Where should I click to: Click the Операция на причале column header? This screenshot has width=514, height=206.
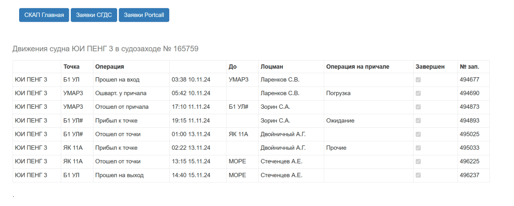tap(358, 67)
